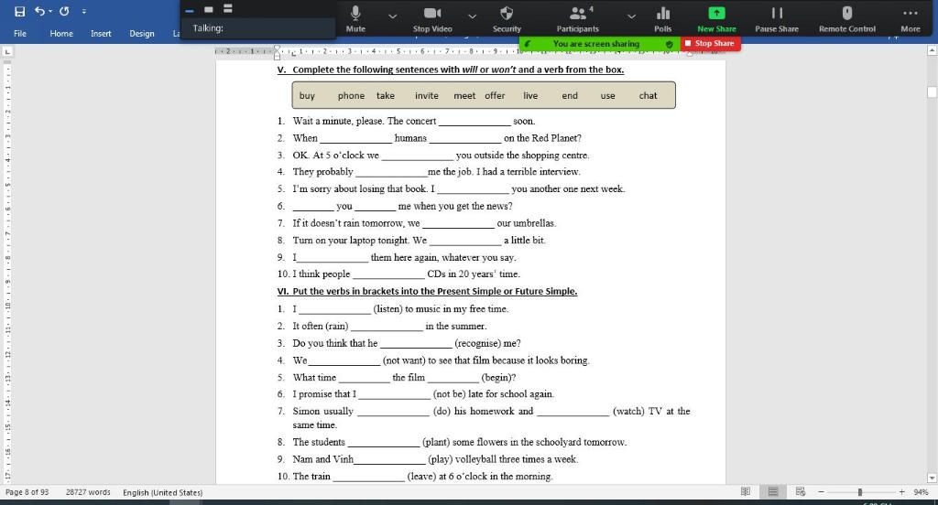Switch to the Design ribbon tab
The image size is (938, 505).
point(142,34)
